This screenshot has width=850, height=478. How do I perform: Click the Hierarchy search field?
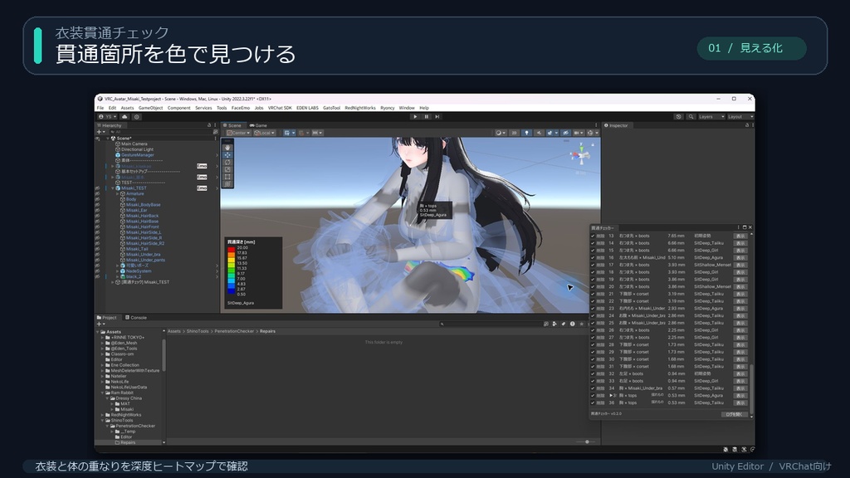pyautogui.click(x=161, y=132)
